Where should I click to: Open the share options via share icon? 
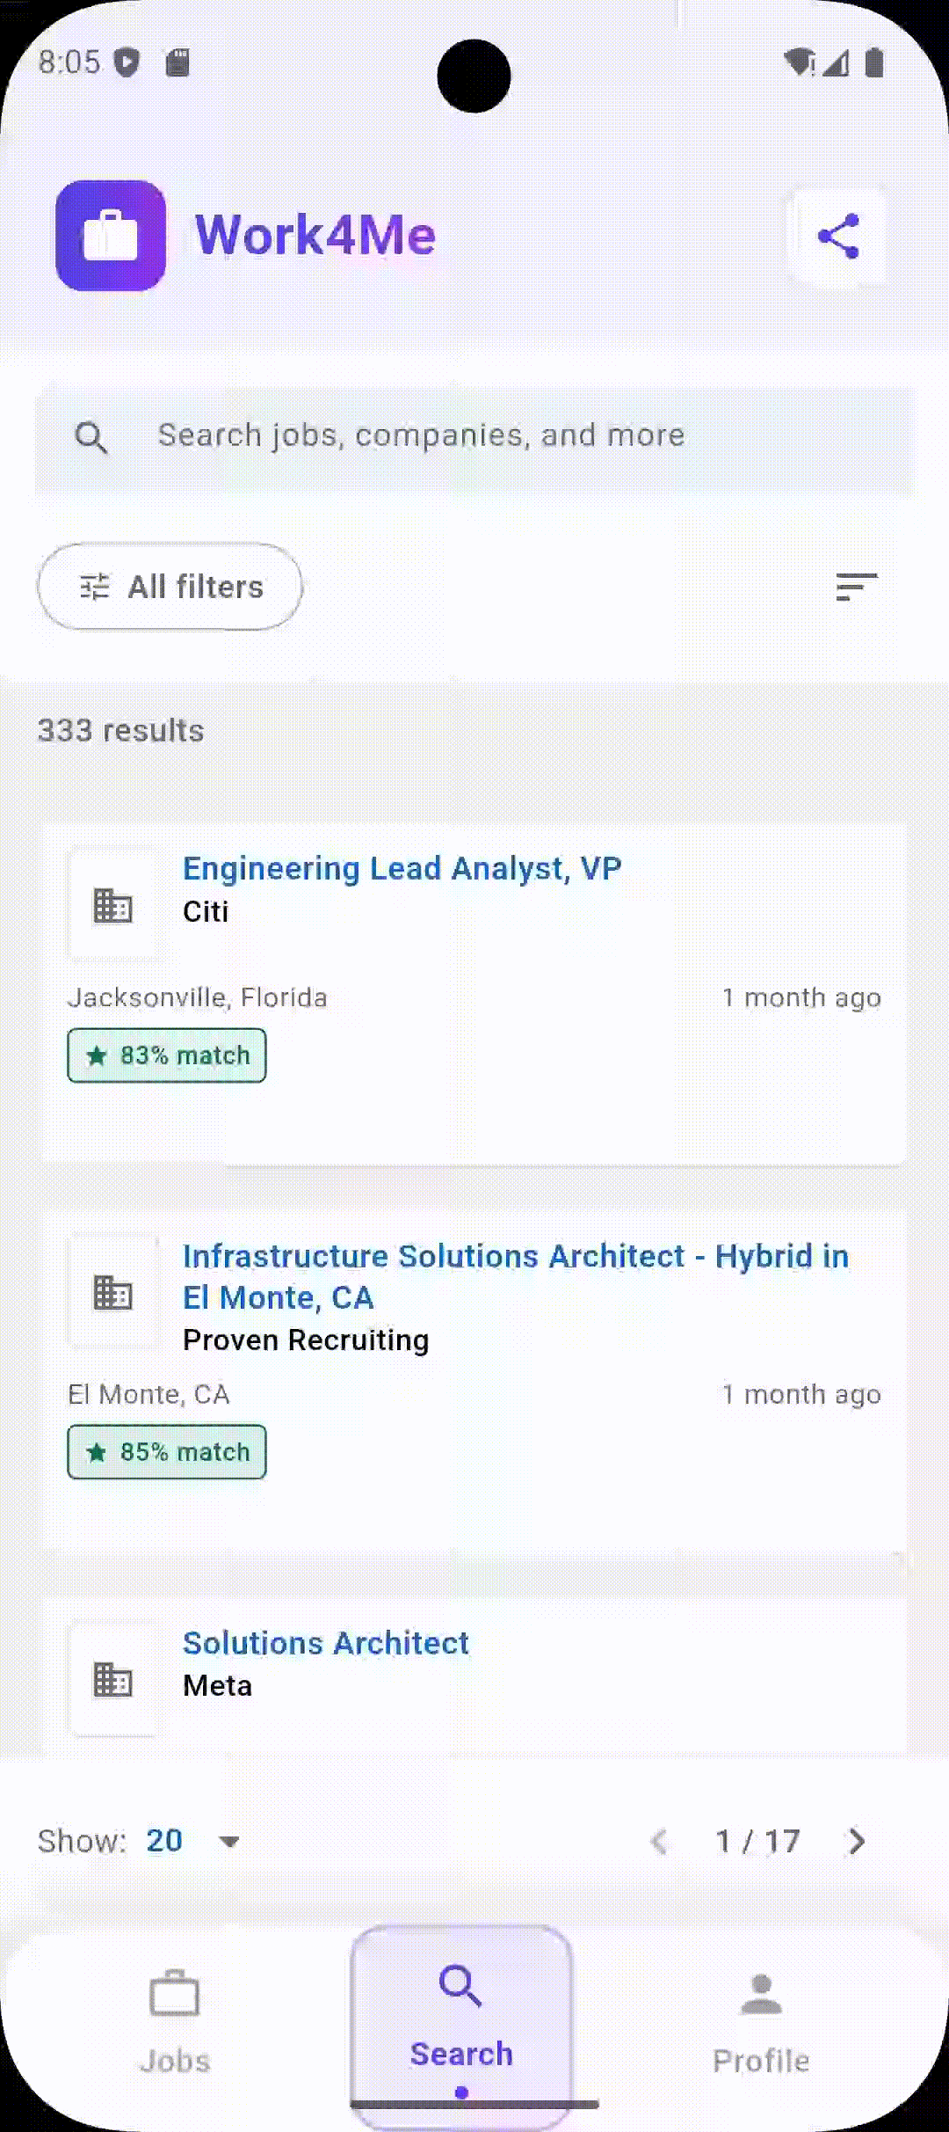click(840, 234)
